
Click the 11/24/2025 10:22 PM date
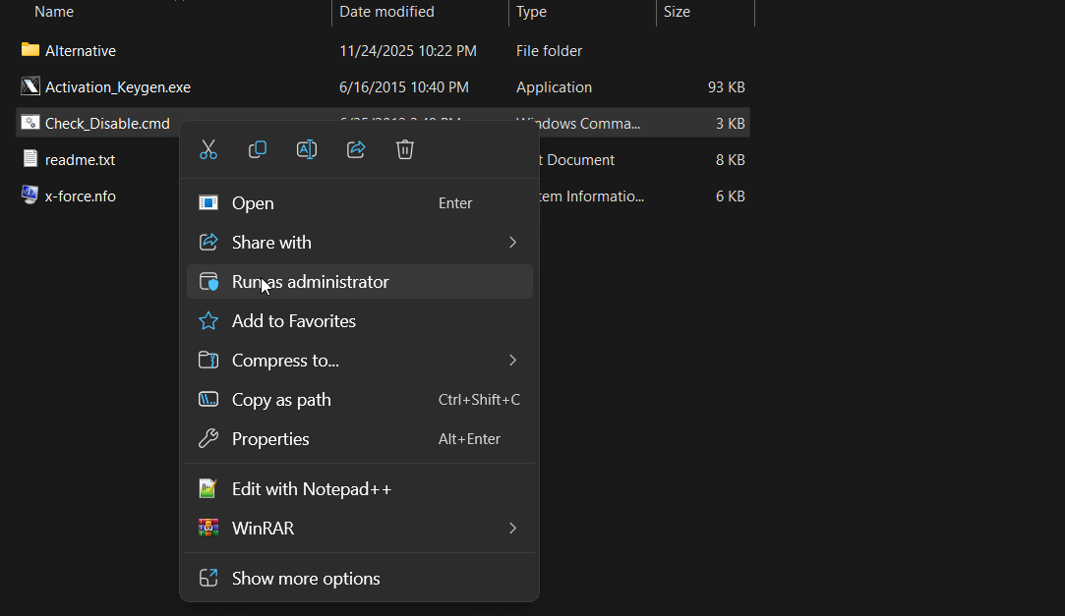click(x=408, y=51)
